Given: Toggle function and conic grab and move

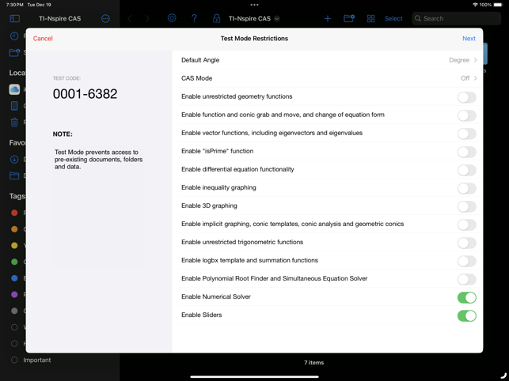Looking at the screenshot, I should (x=467, y=115).
